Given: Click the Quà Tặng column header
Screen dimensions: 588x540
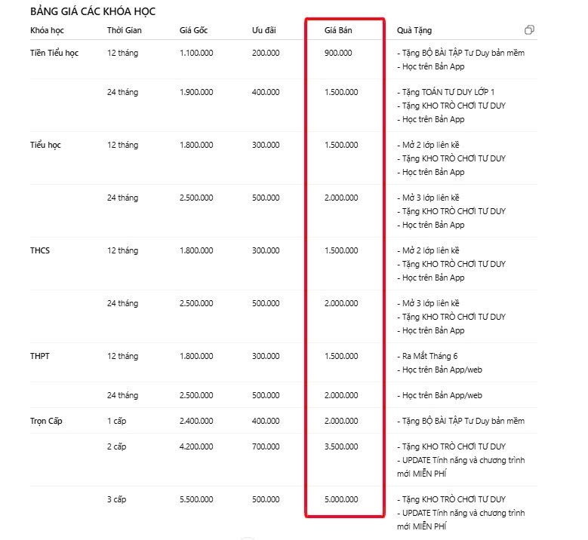Looking at the screenshot, I should point(414,30).
